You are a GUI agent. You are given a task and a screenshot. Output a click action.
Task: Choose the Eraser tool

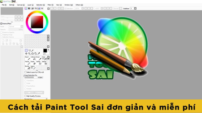tap(33, 63)
